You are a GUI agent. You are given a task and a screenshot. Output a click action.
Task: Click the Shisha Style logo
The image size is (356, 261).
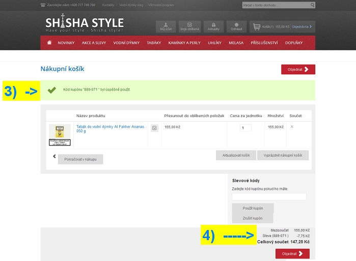coord(85,23)
